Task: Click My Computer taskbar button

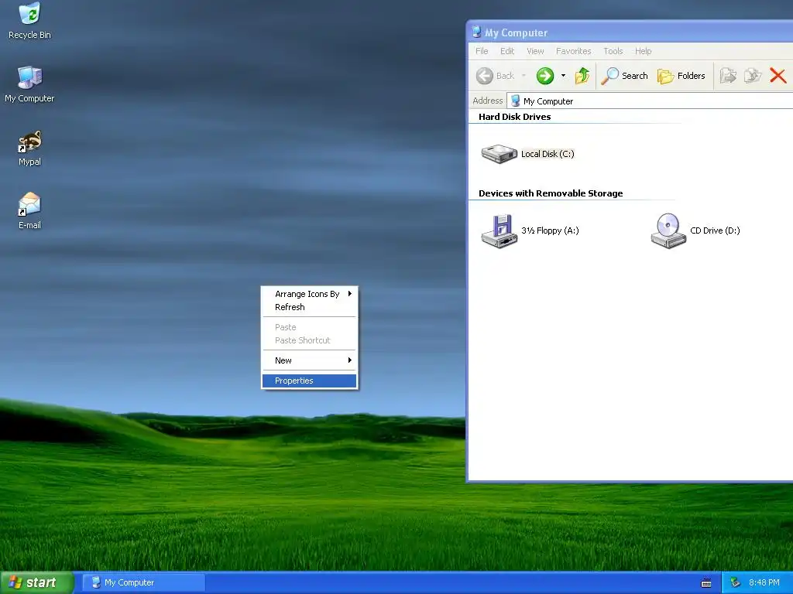Action: click(x=143, y=583)
